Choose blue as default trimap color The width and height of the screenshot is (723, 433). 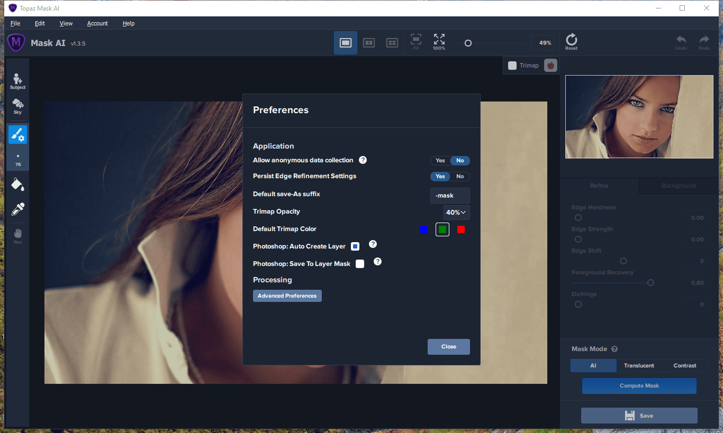coord(423,229)
